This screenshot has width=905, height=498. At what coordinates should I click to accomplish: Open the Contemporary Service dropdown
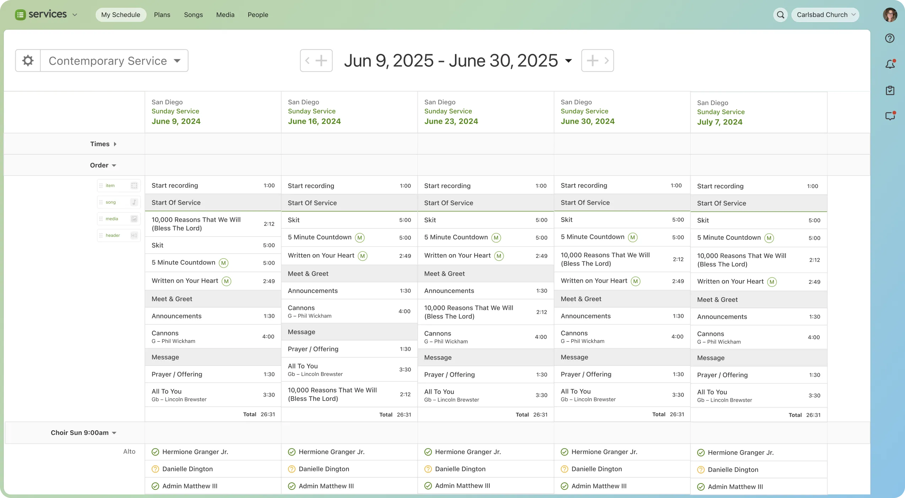tap(114, 61)
